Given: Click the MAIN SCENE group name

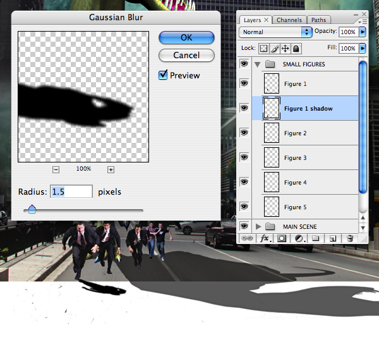Looking at the screenshot, I should tap(299, 227).
